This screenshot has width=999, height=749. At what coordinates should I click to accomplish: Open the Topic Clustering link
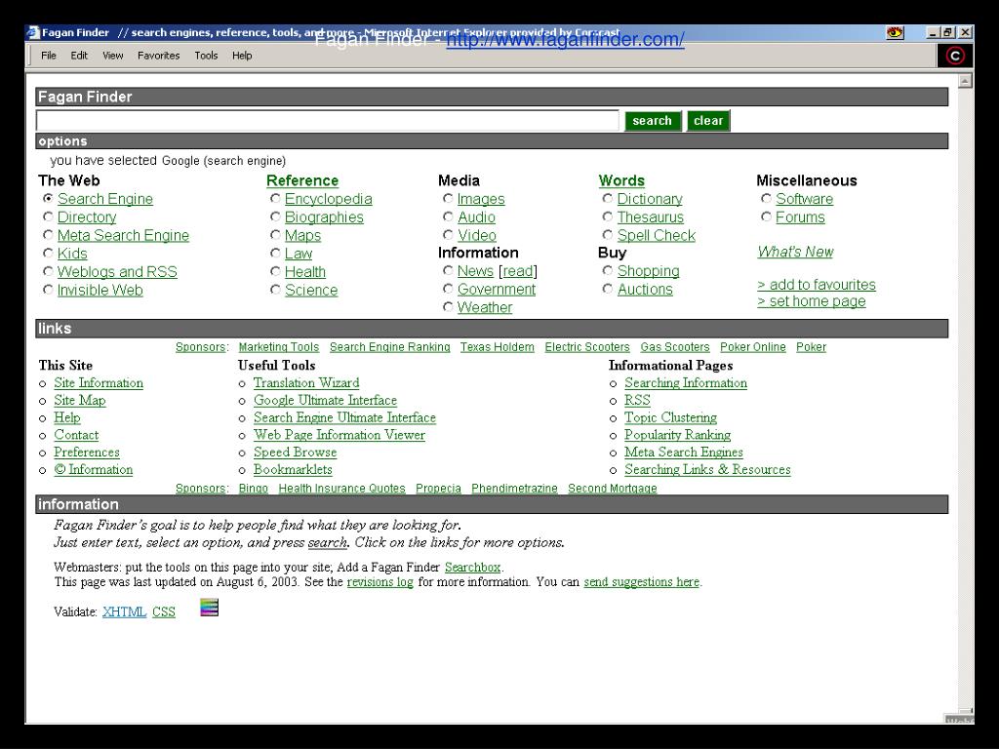click(x=670, y=417)
